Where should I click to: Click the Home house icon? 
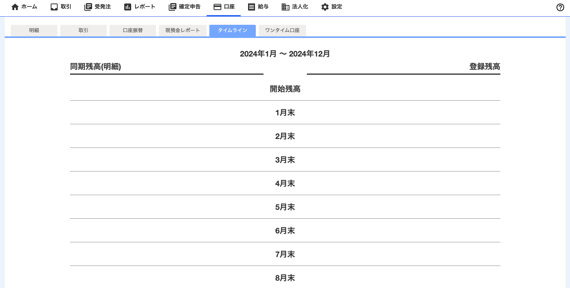point(15,7)
